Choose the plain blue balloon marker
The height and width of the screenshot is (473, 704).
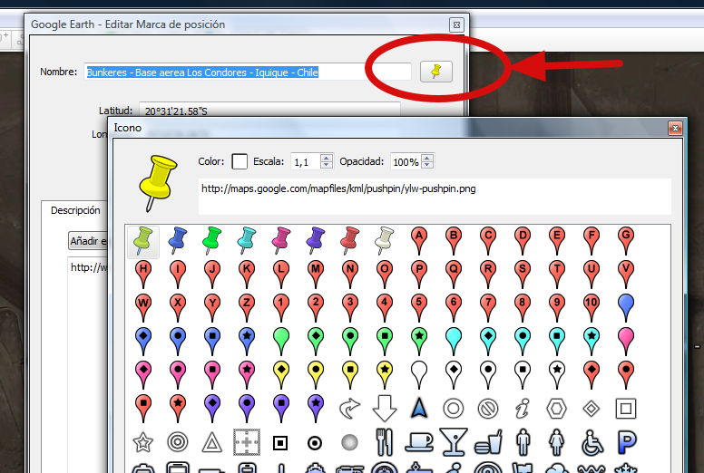626,308
